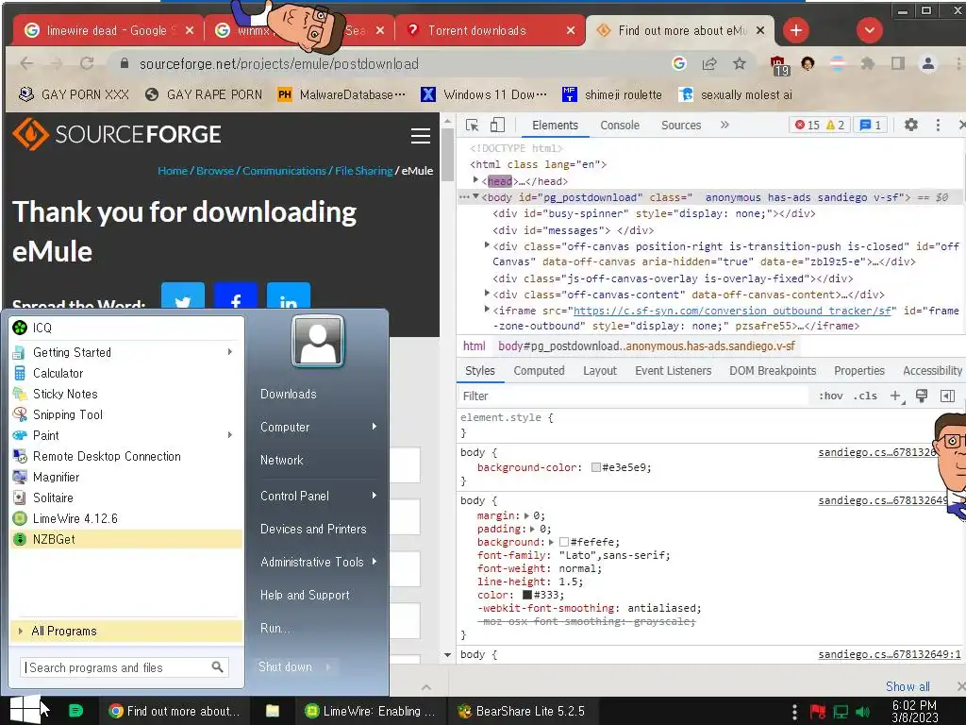Switch to the Sources tab
This screenshot has height=725, width=966.
[x=681, y=126]
